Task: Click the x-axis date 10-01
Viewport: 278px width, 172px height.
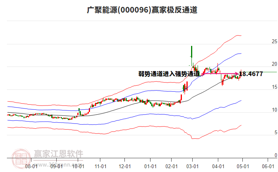Action: pyautogui.click(x=78, y=166)
